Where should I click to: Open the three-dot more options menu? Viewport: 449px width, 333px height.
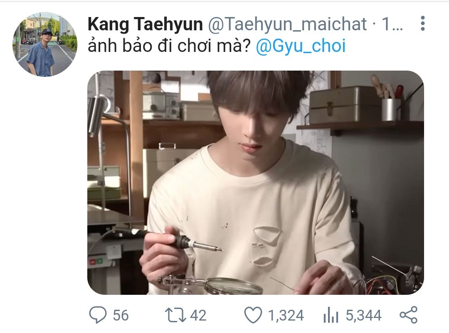click(x=422, y=23)
